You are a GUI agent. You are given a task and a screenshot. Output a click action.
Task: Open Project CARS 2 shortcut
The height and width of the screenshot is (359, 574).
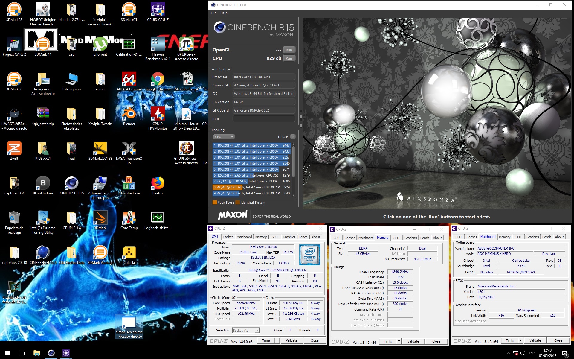[x=14, y=46]
